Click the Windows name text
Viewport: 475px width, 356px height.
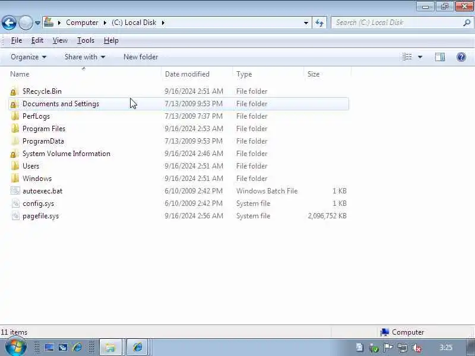point(37,179)
